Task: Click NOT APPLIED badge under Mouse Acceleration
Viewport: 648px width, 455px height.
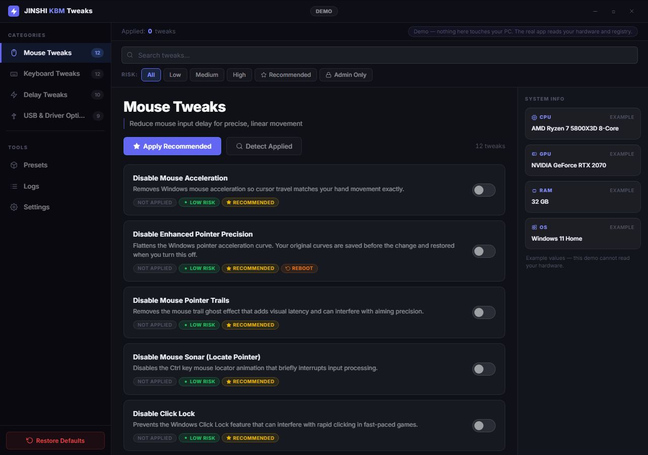Action: [155, 202]
